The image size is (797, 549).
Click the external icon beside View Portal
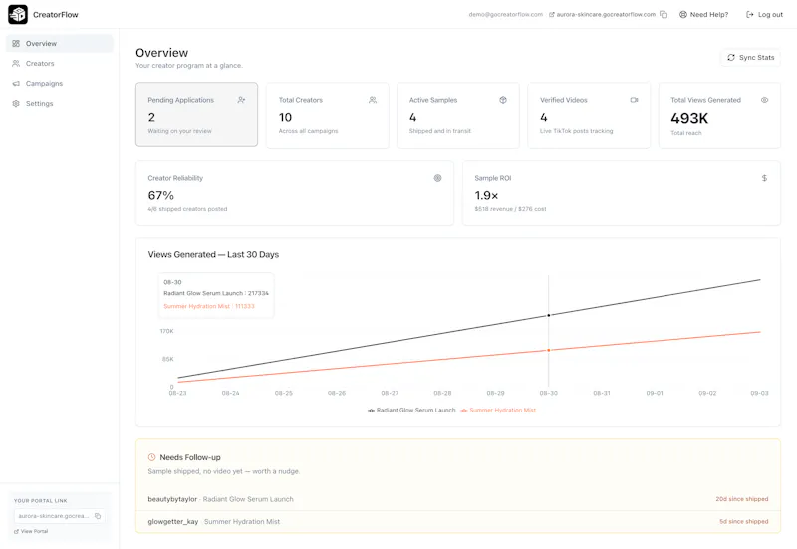point(16,531)
